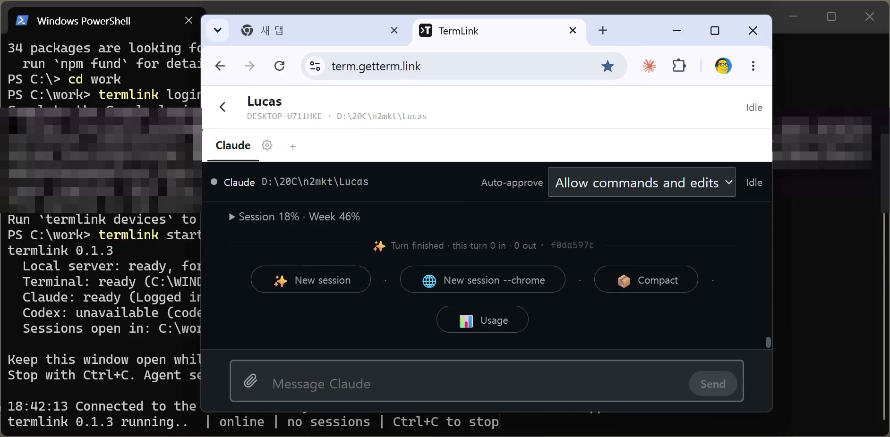The height and width of the screenshot is (437, 890).
Task: Add a new session tab with plus
Action: click(x=293, y=147)
